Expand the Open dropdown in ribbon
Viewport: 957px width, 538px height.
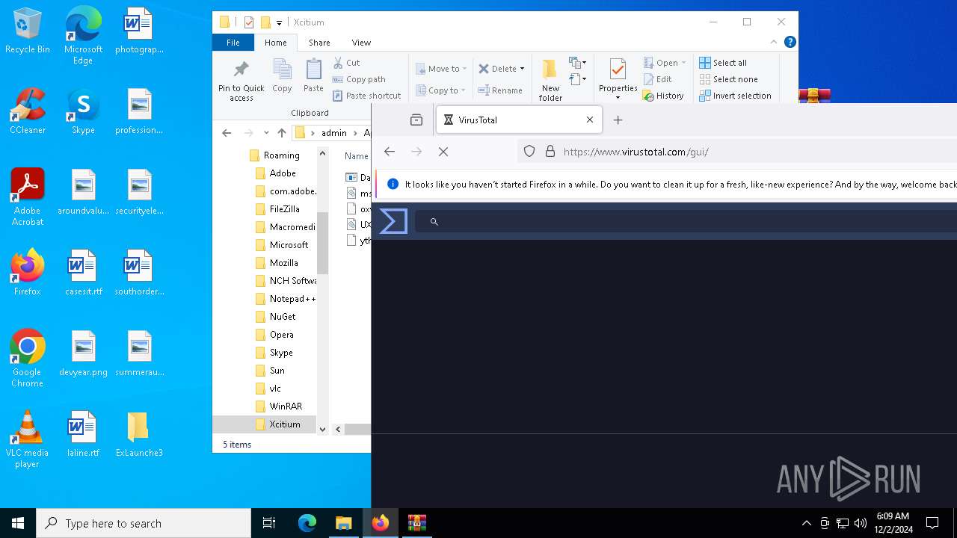[683, 63]
